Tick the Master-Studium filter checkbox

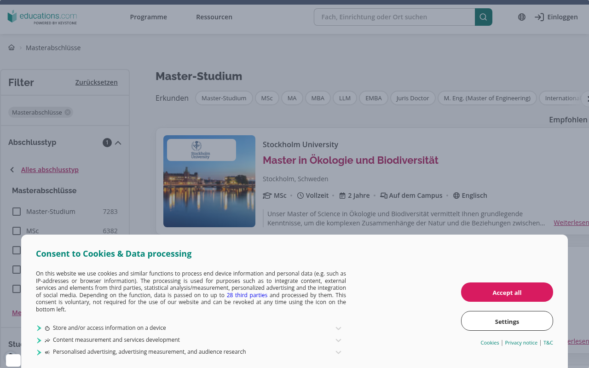point(17,212)
